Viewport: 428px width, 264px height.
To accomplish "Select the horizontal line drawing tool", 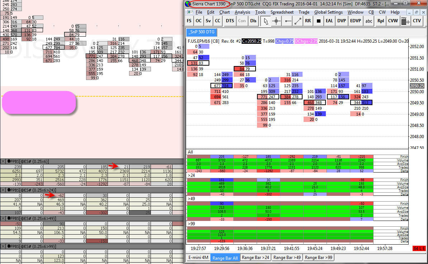I will coord(287,21).
